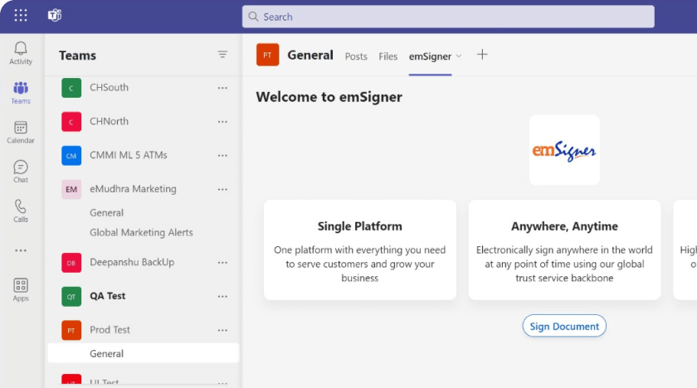Show more apps via sidebar ellipsis

coord(21,250)
